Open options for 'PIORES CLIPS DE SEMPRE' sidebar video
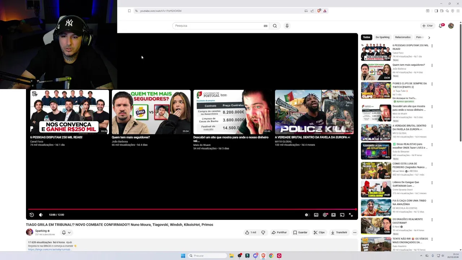The width and height of the screenshot is (462, 260). pos(432,84)
